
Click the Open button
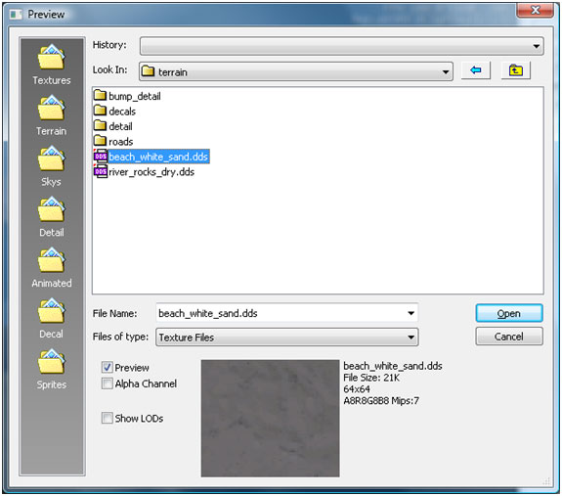coord(509,313)
